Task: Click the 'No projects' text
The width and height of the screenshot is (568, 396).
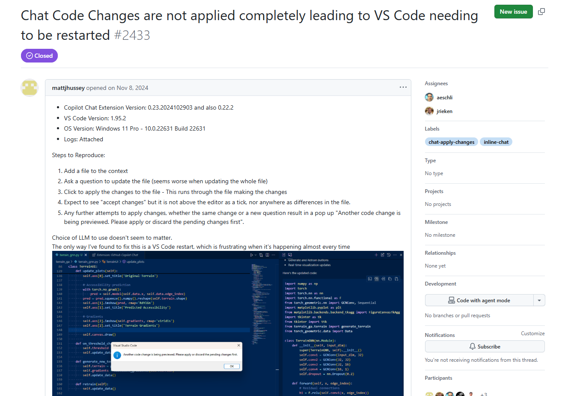Action: [x=438, y=204]
